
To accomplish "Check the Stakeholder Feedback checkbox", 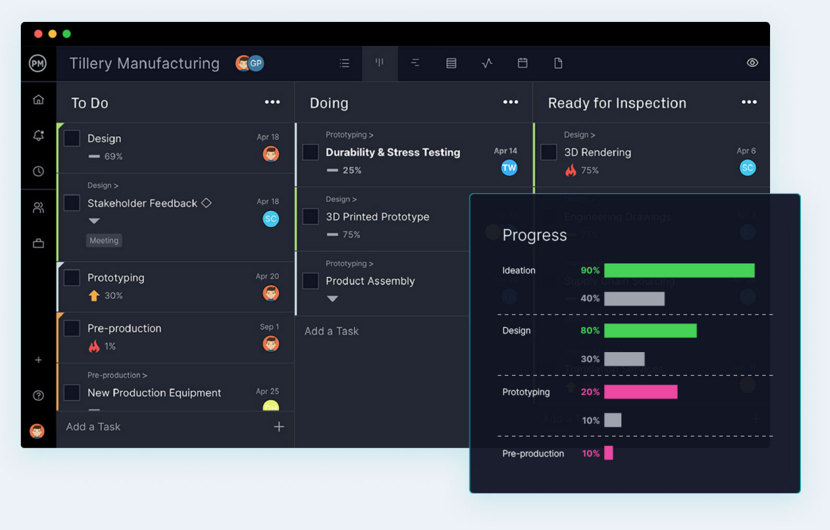I will tap(71, 203).
